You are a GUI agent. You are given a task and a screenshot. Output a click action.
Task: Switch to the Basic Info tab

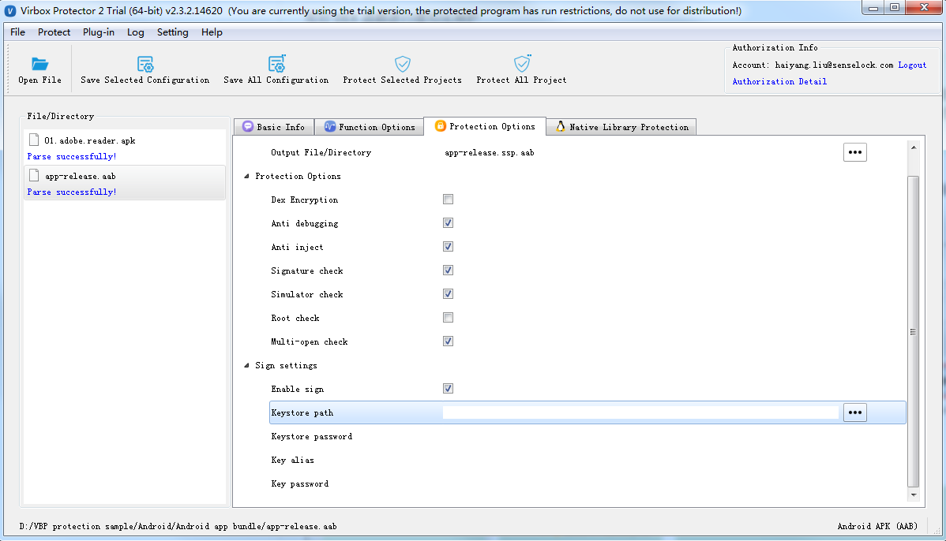pos(274,126)
